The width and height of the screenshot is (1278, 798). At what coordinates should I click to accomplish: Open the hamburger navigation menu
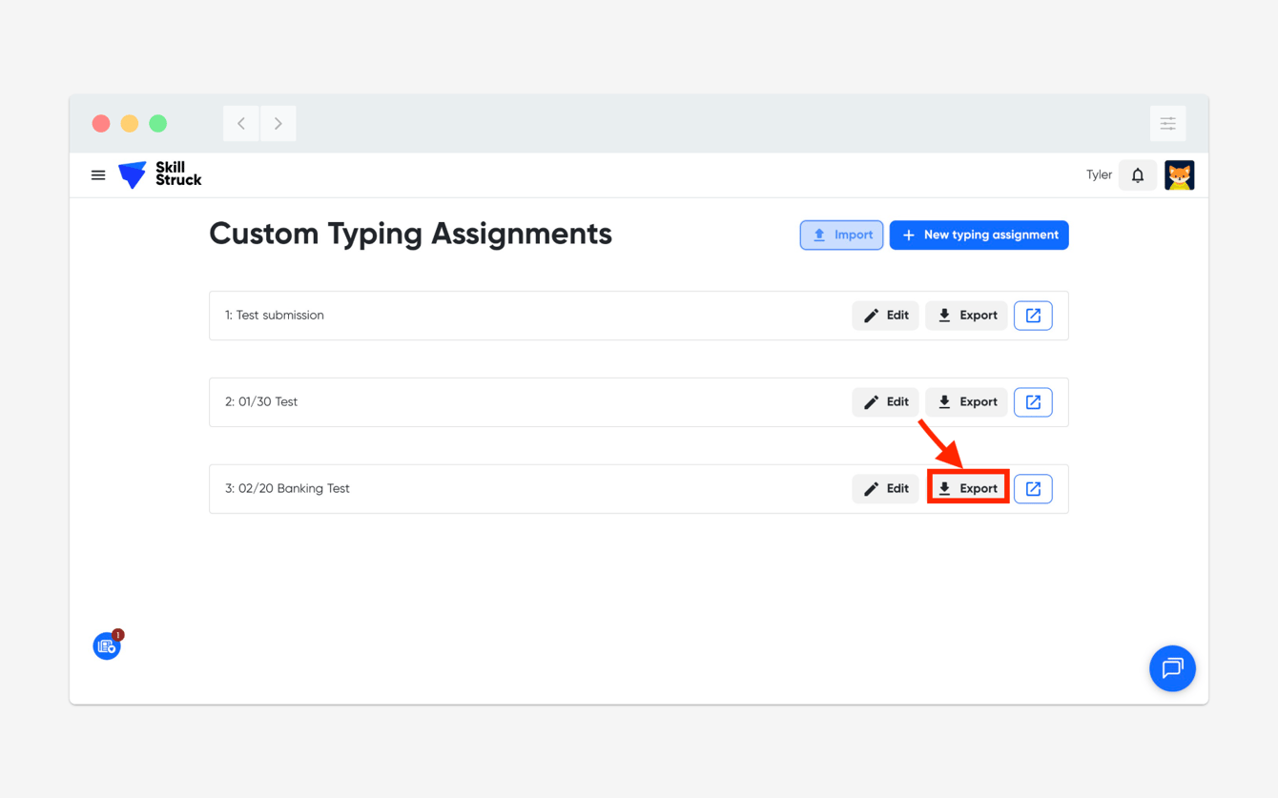pyautogui.click(x=98, y=175)
